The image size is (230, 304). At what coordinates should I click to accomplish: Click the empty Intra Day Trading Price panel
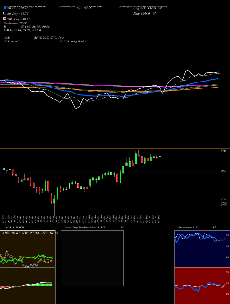tap(92, 258)
